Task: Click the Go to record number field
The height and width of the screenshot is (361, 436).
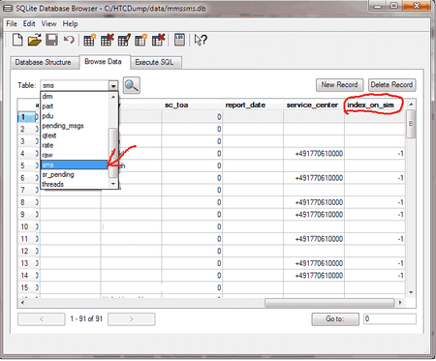Action: pyautogui.click(x=389, y=319)
